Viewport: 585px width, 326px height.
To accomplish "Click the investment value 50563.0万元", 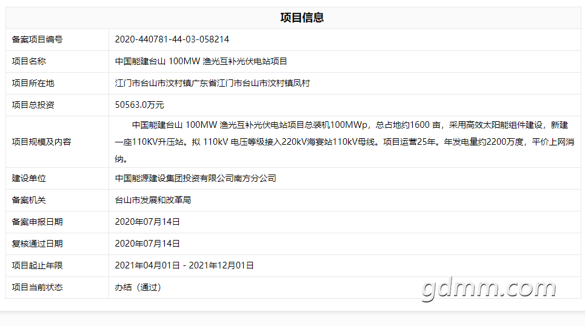I will click(139, 105).
